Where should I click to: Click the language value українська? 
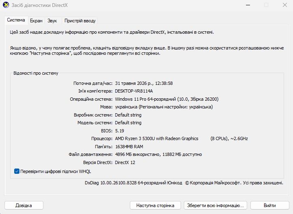(164, 107)
